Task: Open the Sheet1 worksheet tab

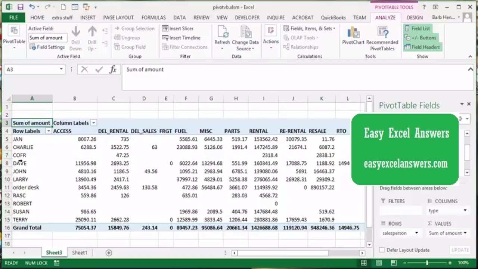Action: point(79,253)
